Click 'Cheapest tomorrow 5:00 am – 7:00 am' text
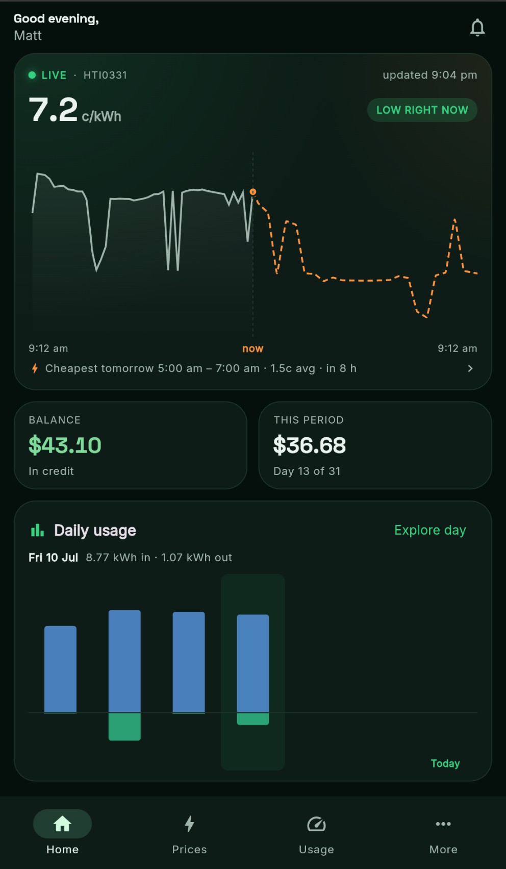Image resolution: width=506 pixels, height=869 pixels. [x=153, y=368]
